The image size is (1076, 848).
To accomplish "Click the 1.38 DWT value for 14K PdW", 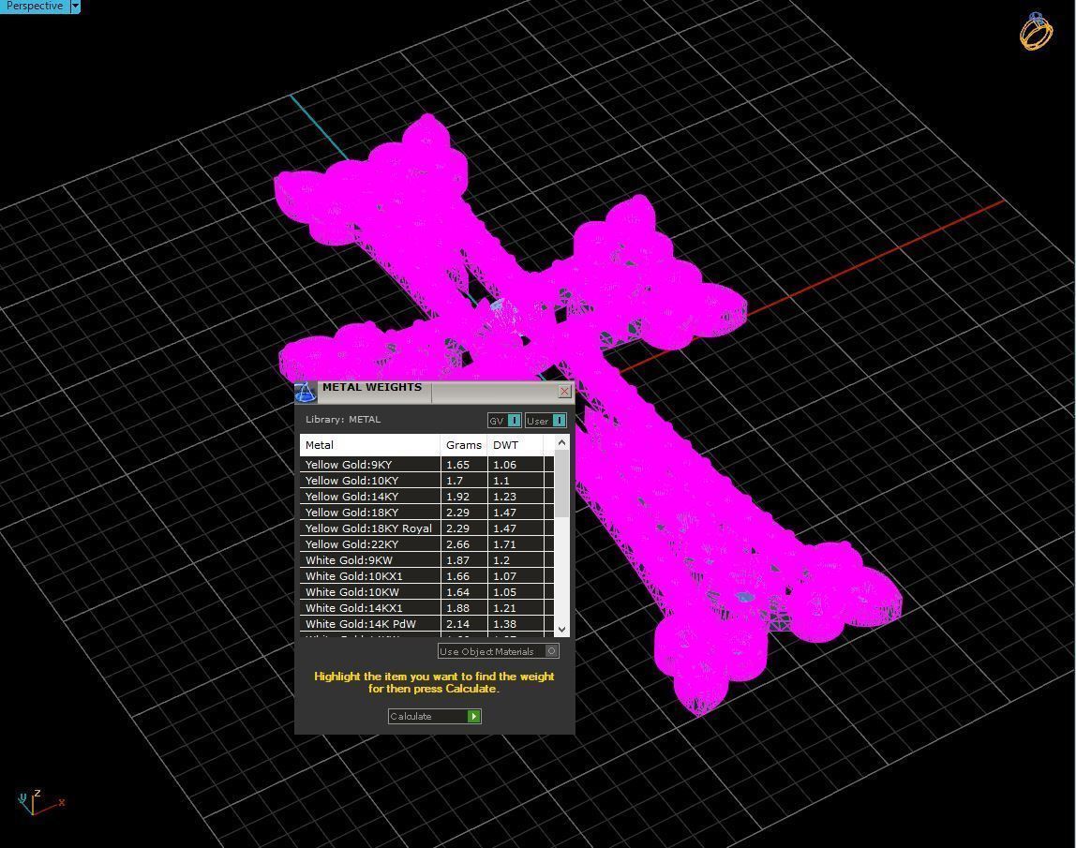I will (504, 624).
